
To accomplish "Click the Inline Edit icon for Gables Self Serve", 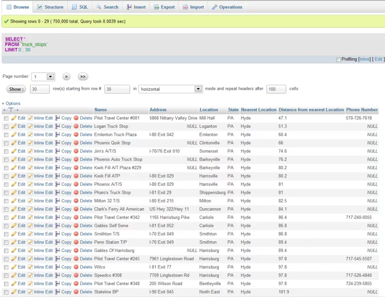I will [x=31, y=226].
